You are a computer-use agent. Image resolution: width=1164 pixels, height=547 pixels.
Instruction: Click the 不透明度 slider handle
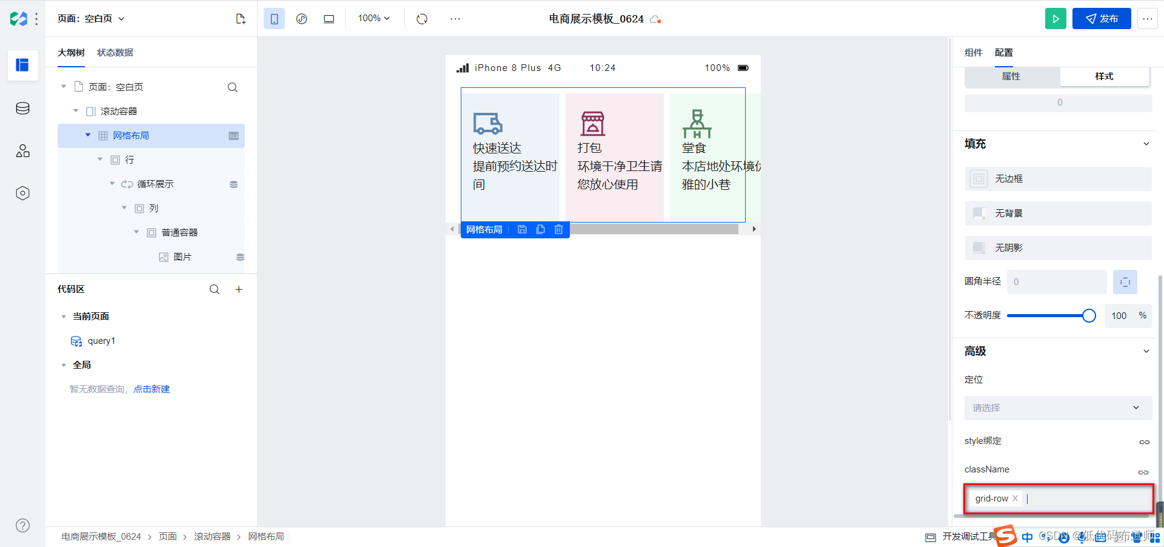(x=1089, y=316)
